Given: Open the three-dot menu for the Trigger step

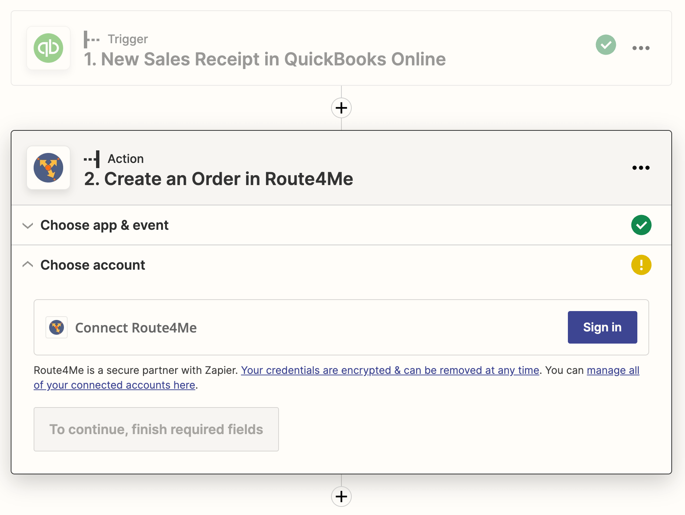Looking at the screenshot, I should tap(641, 48).
